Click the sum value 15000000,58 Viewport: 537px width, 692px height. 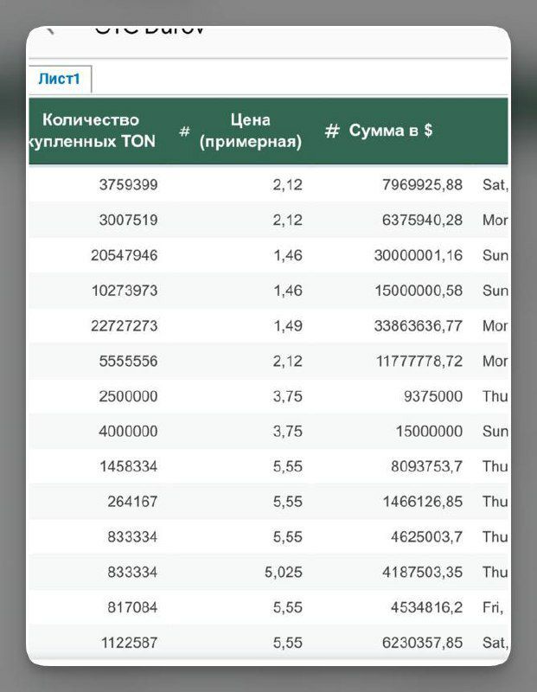coord(419,291)
